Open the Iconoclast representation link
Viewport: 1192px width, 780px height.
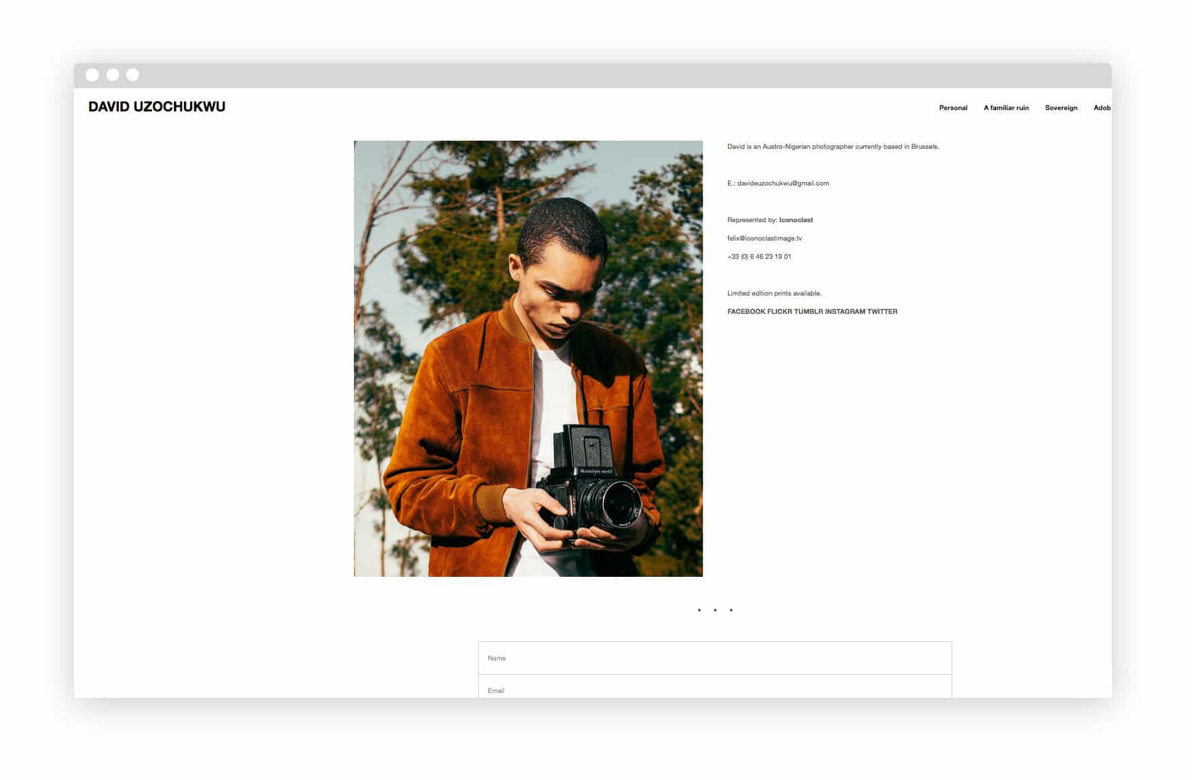[796, 220]
